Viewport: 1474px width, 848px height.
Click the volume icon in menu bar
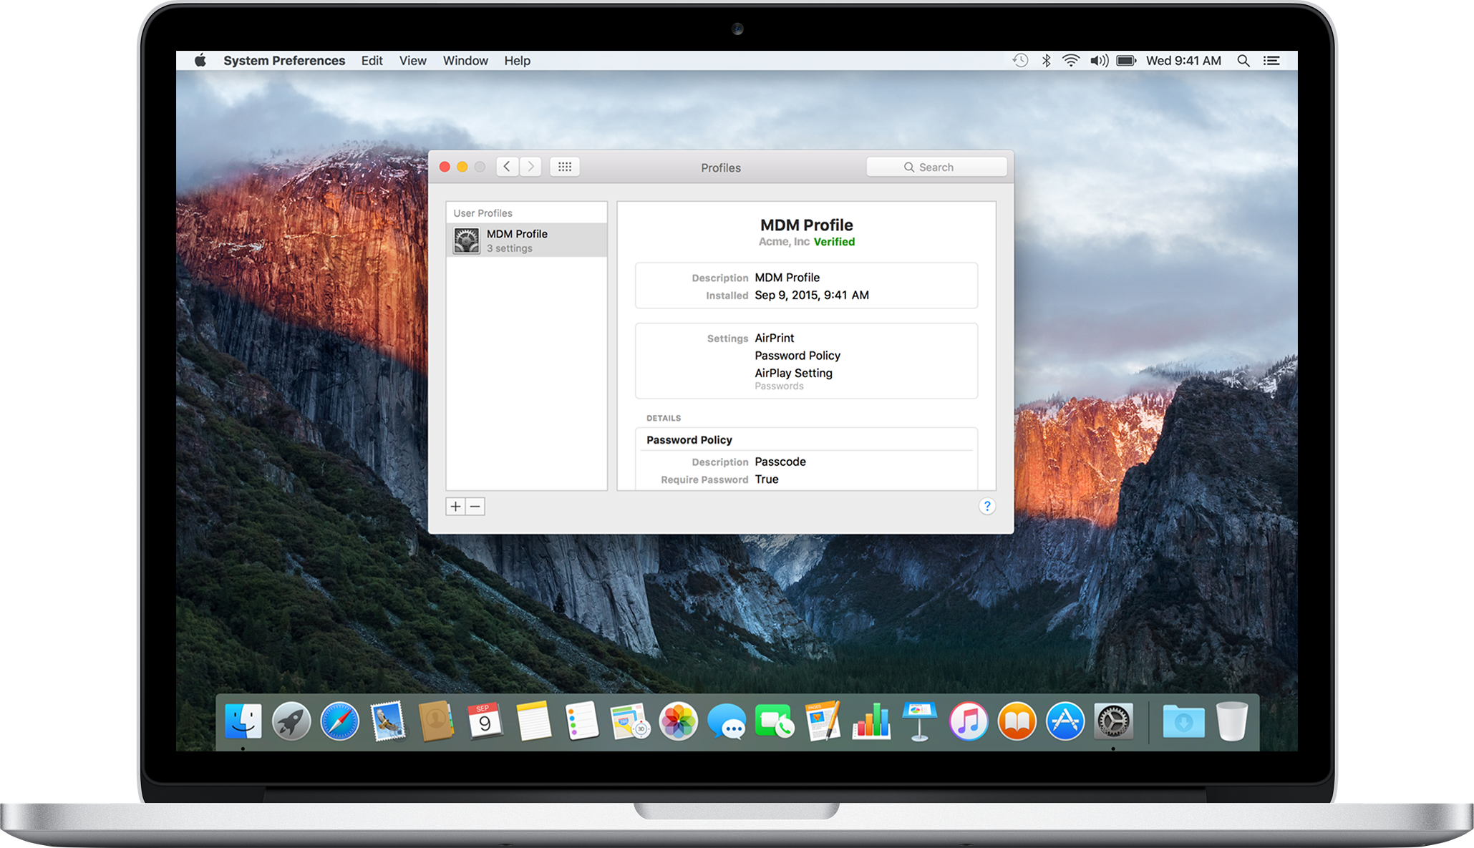click(1099, 61)
